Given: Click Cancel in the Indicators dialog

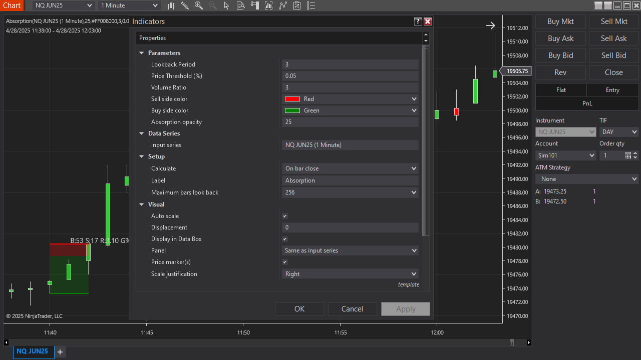Looking at the screenshot, I should [353, 309].
